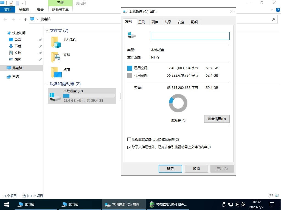Click the volume label input field
This screenshot has height=210, width=281.
tap(190, 36)
